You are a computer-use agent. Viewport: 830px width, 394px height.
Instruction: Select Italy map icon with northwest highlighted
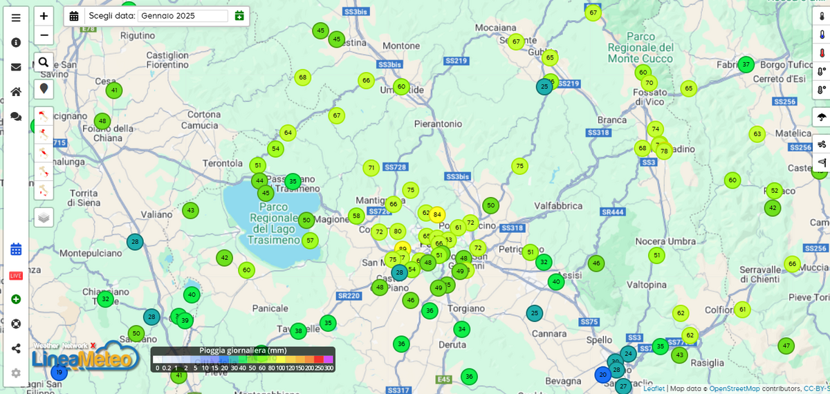[x=44, y=116]
